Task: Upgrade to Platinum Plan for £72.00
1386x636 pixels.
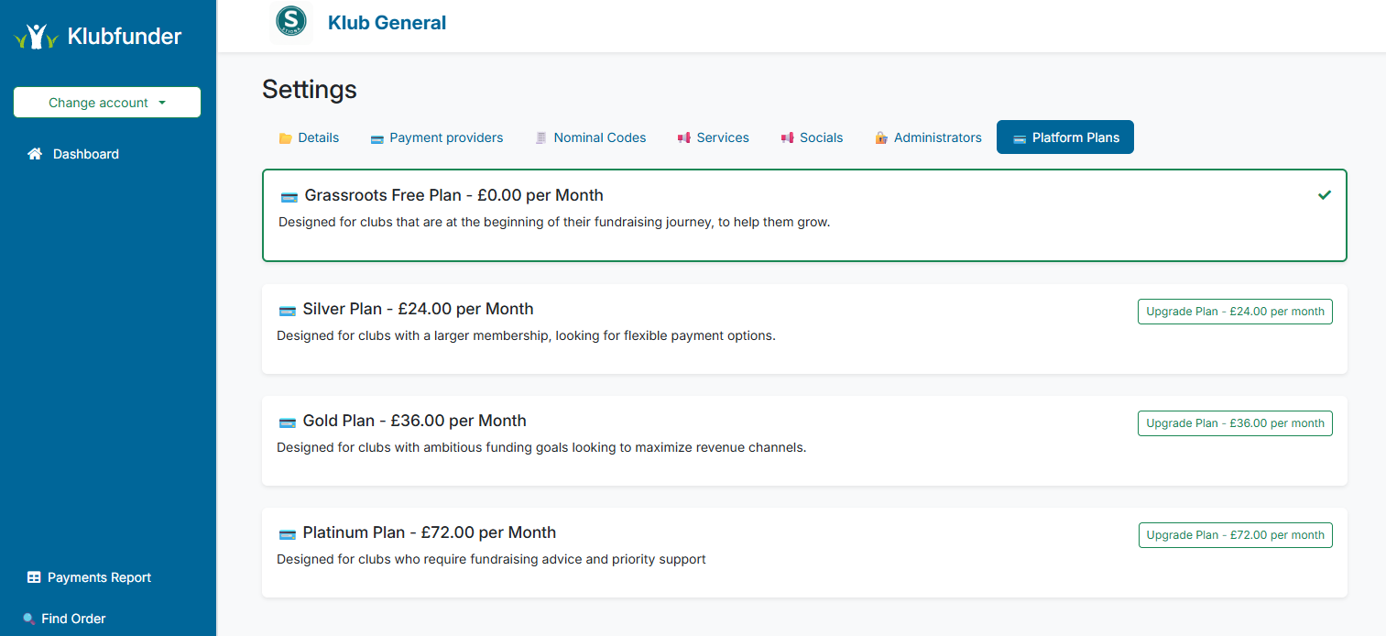Action: pyautogui.click(x=1235, y=535)
